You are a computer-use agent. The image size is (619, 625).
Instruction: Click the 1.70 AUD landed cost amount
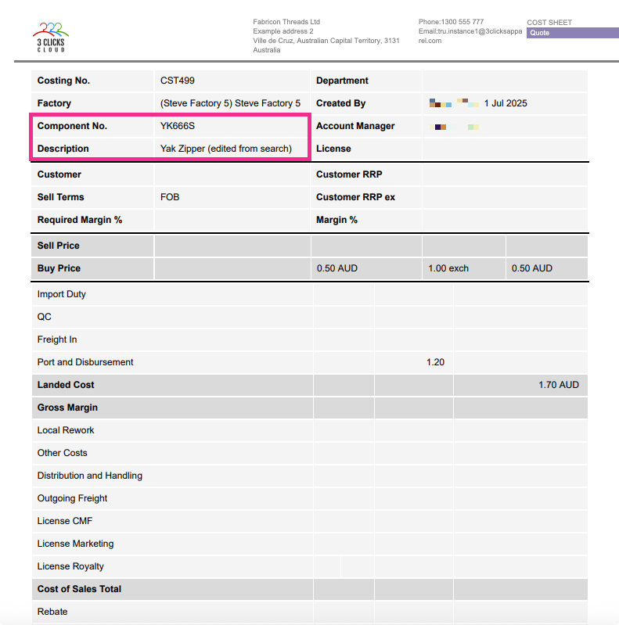[558, 385]
